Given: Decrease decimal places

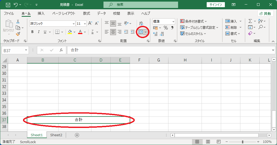Looking at the screenshot, I should click(162, 34).
